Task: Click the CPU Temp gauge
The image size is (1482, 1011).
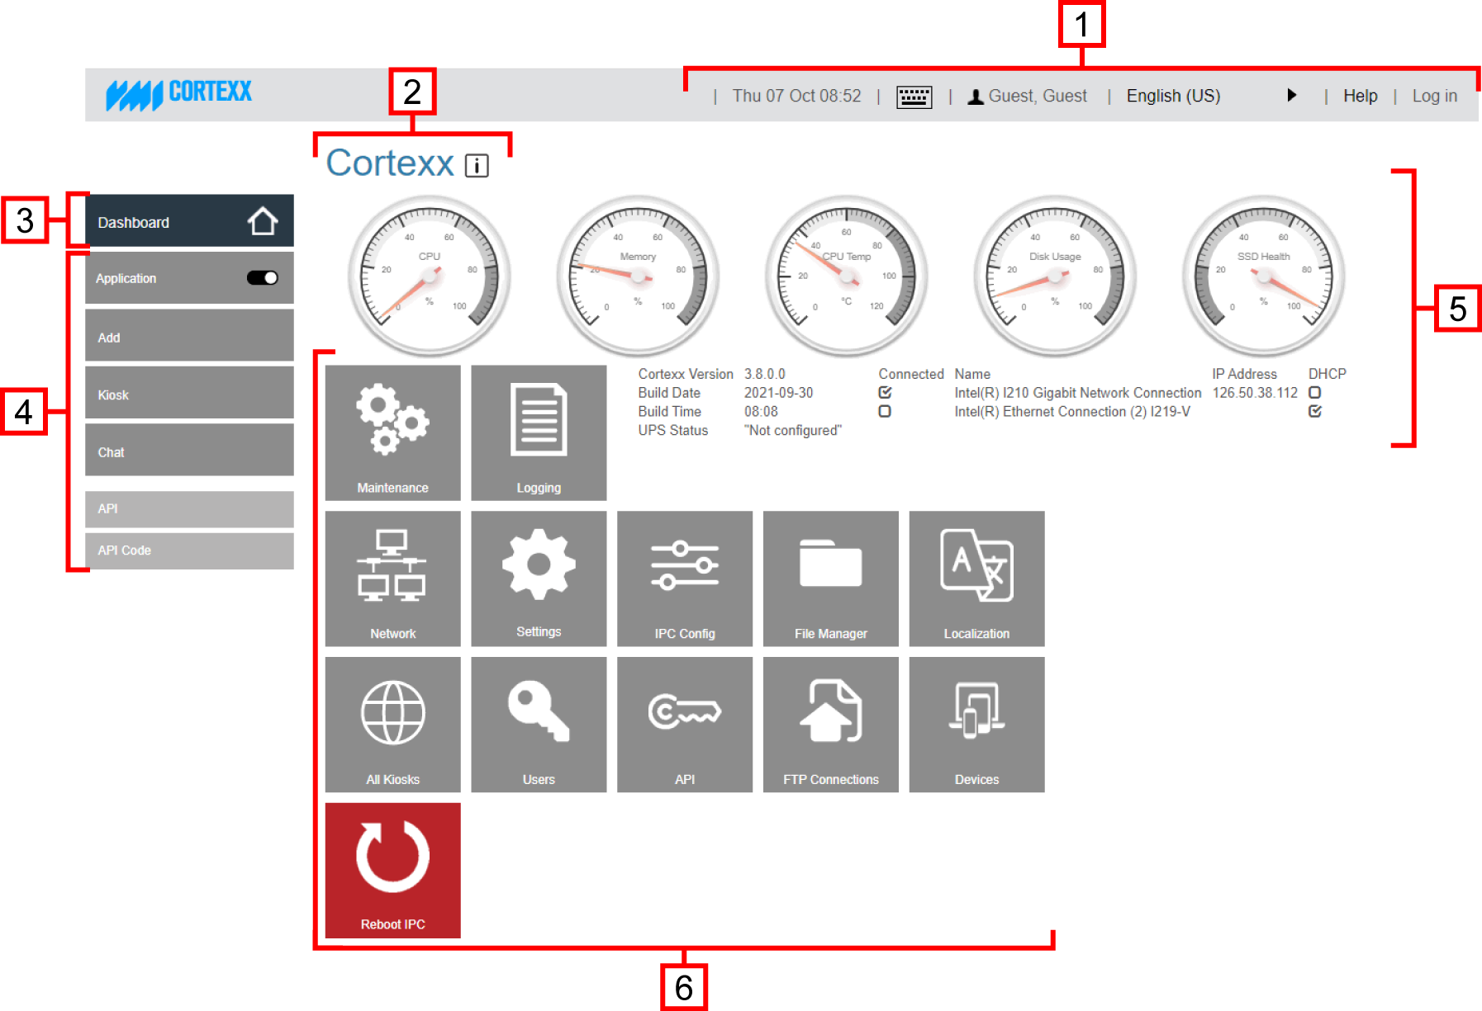Action: point(846,276)
